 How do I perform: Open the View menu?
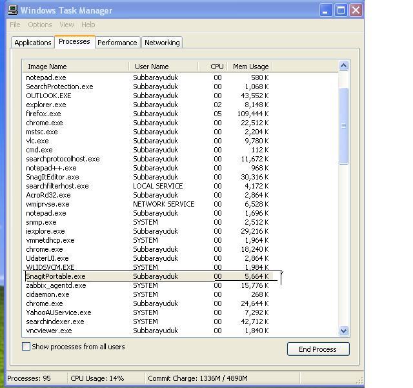coord(66,25)
